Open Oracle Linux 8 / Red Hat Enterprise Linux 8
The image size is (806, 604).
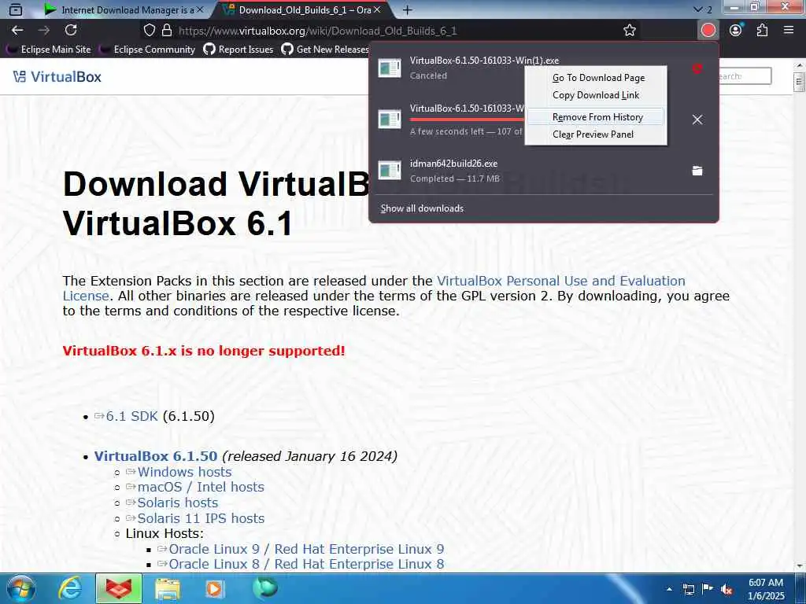coord(306,564)
